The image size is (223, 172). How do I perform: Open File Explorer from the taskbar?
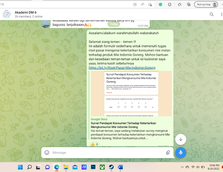click(66, 167)
